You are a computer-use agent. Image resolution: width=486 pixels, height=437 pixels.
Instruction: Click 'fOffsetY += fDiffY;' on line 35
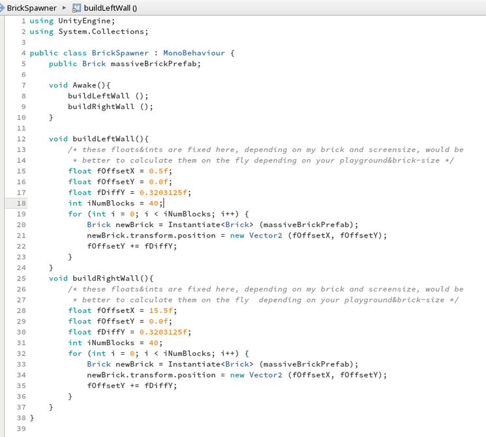coord(132,385)
